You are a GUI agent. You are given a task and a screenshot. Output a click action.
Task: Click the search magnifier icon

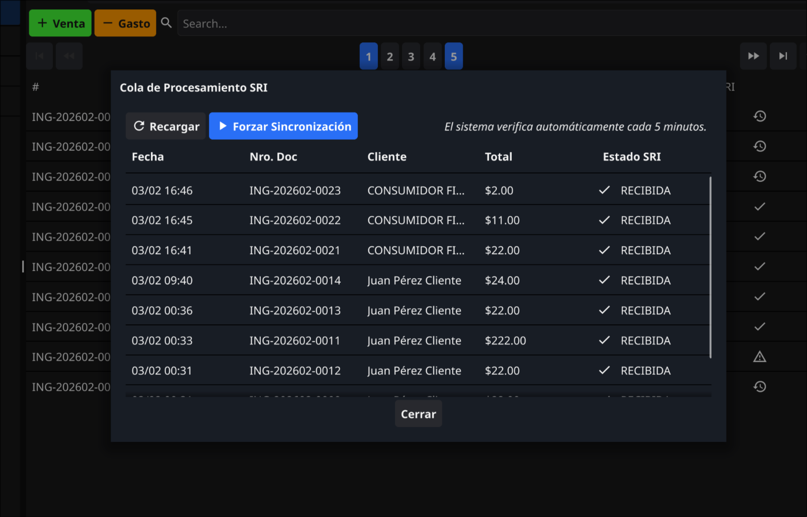(x=166, y=23)
